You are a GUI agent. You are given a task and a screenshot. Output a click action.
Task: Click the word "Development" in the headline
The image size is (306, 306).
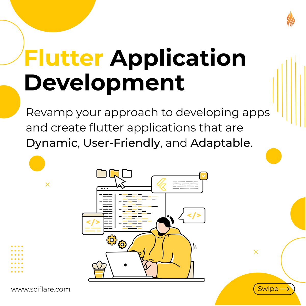(104, 83)
